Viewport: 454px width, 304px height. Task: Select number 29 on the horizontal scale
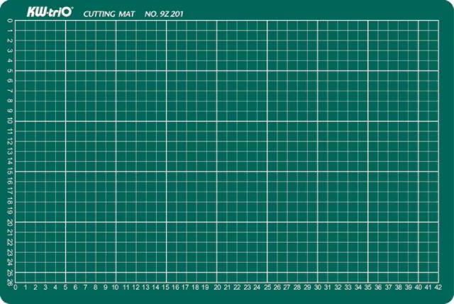pyautogui.click(x=307, y=287)
